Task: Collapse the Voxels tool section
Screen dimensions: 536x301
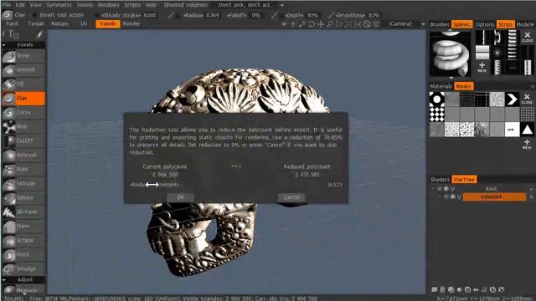Action: (3, 44)
